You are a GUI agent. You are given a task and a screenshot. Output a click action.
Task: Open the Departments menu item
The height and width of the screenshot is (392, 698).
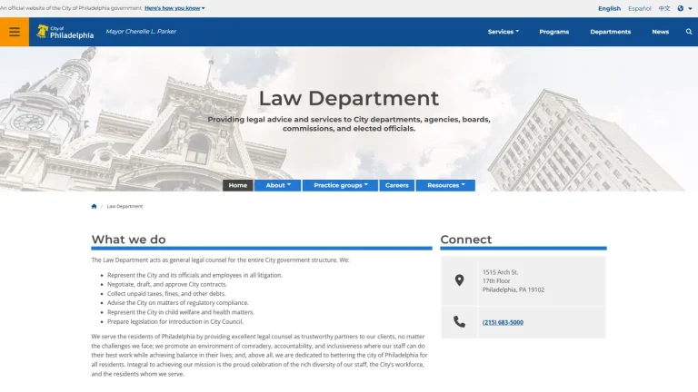611,32
